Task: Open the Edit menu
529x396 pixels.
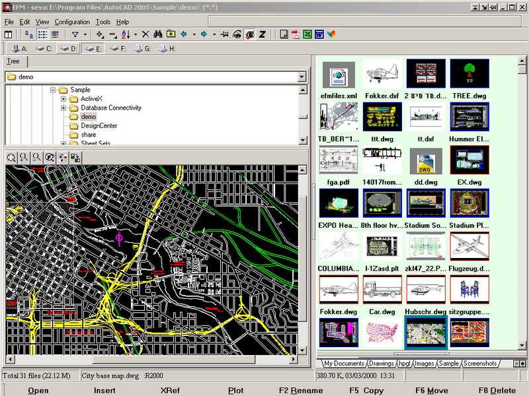Action: coord(24,22)
